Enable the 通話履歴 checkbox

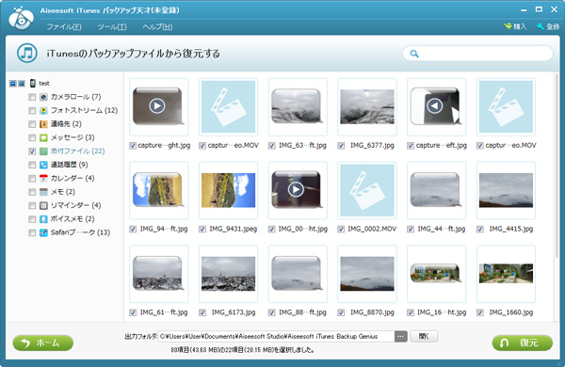[32, 165]
